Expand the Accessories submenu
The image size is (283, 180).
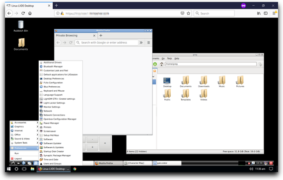pyautogui.click(x=24, y=122)
